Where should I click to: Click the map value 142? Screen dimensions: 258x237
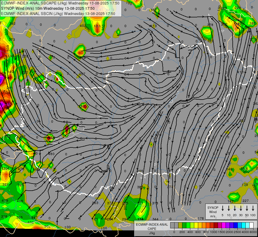click(231, 201)
